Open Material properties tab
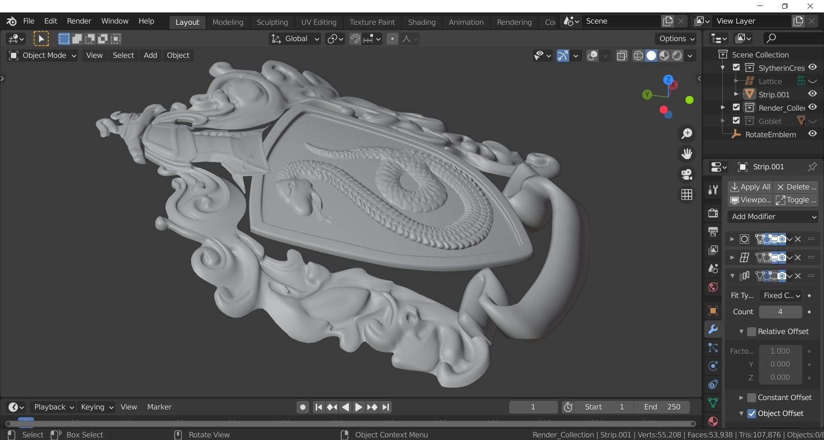 pyautogui.click(x=713, y=421)
